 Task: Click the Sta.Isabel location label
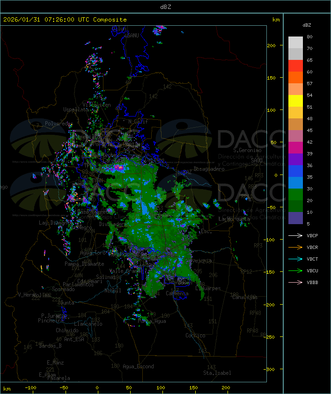(x=217, y=373)
